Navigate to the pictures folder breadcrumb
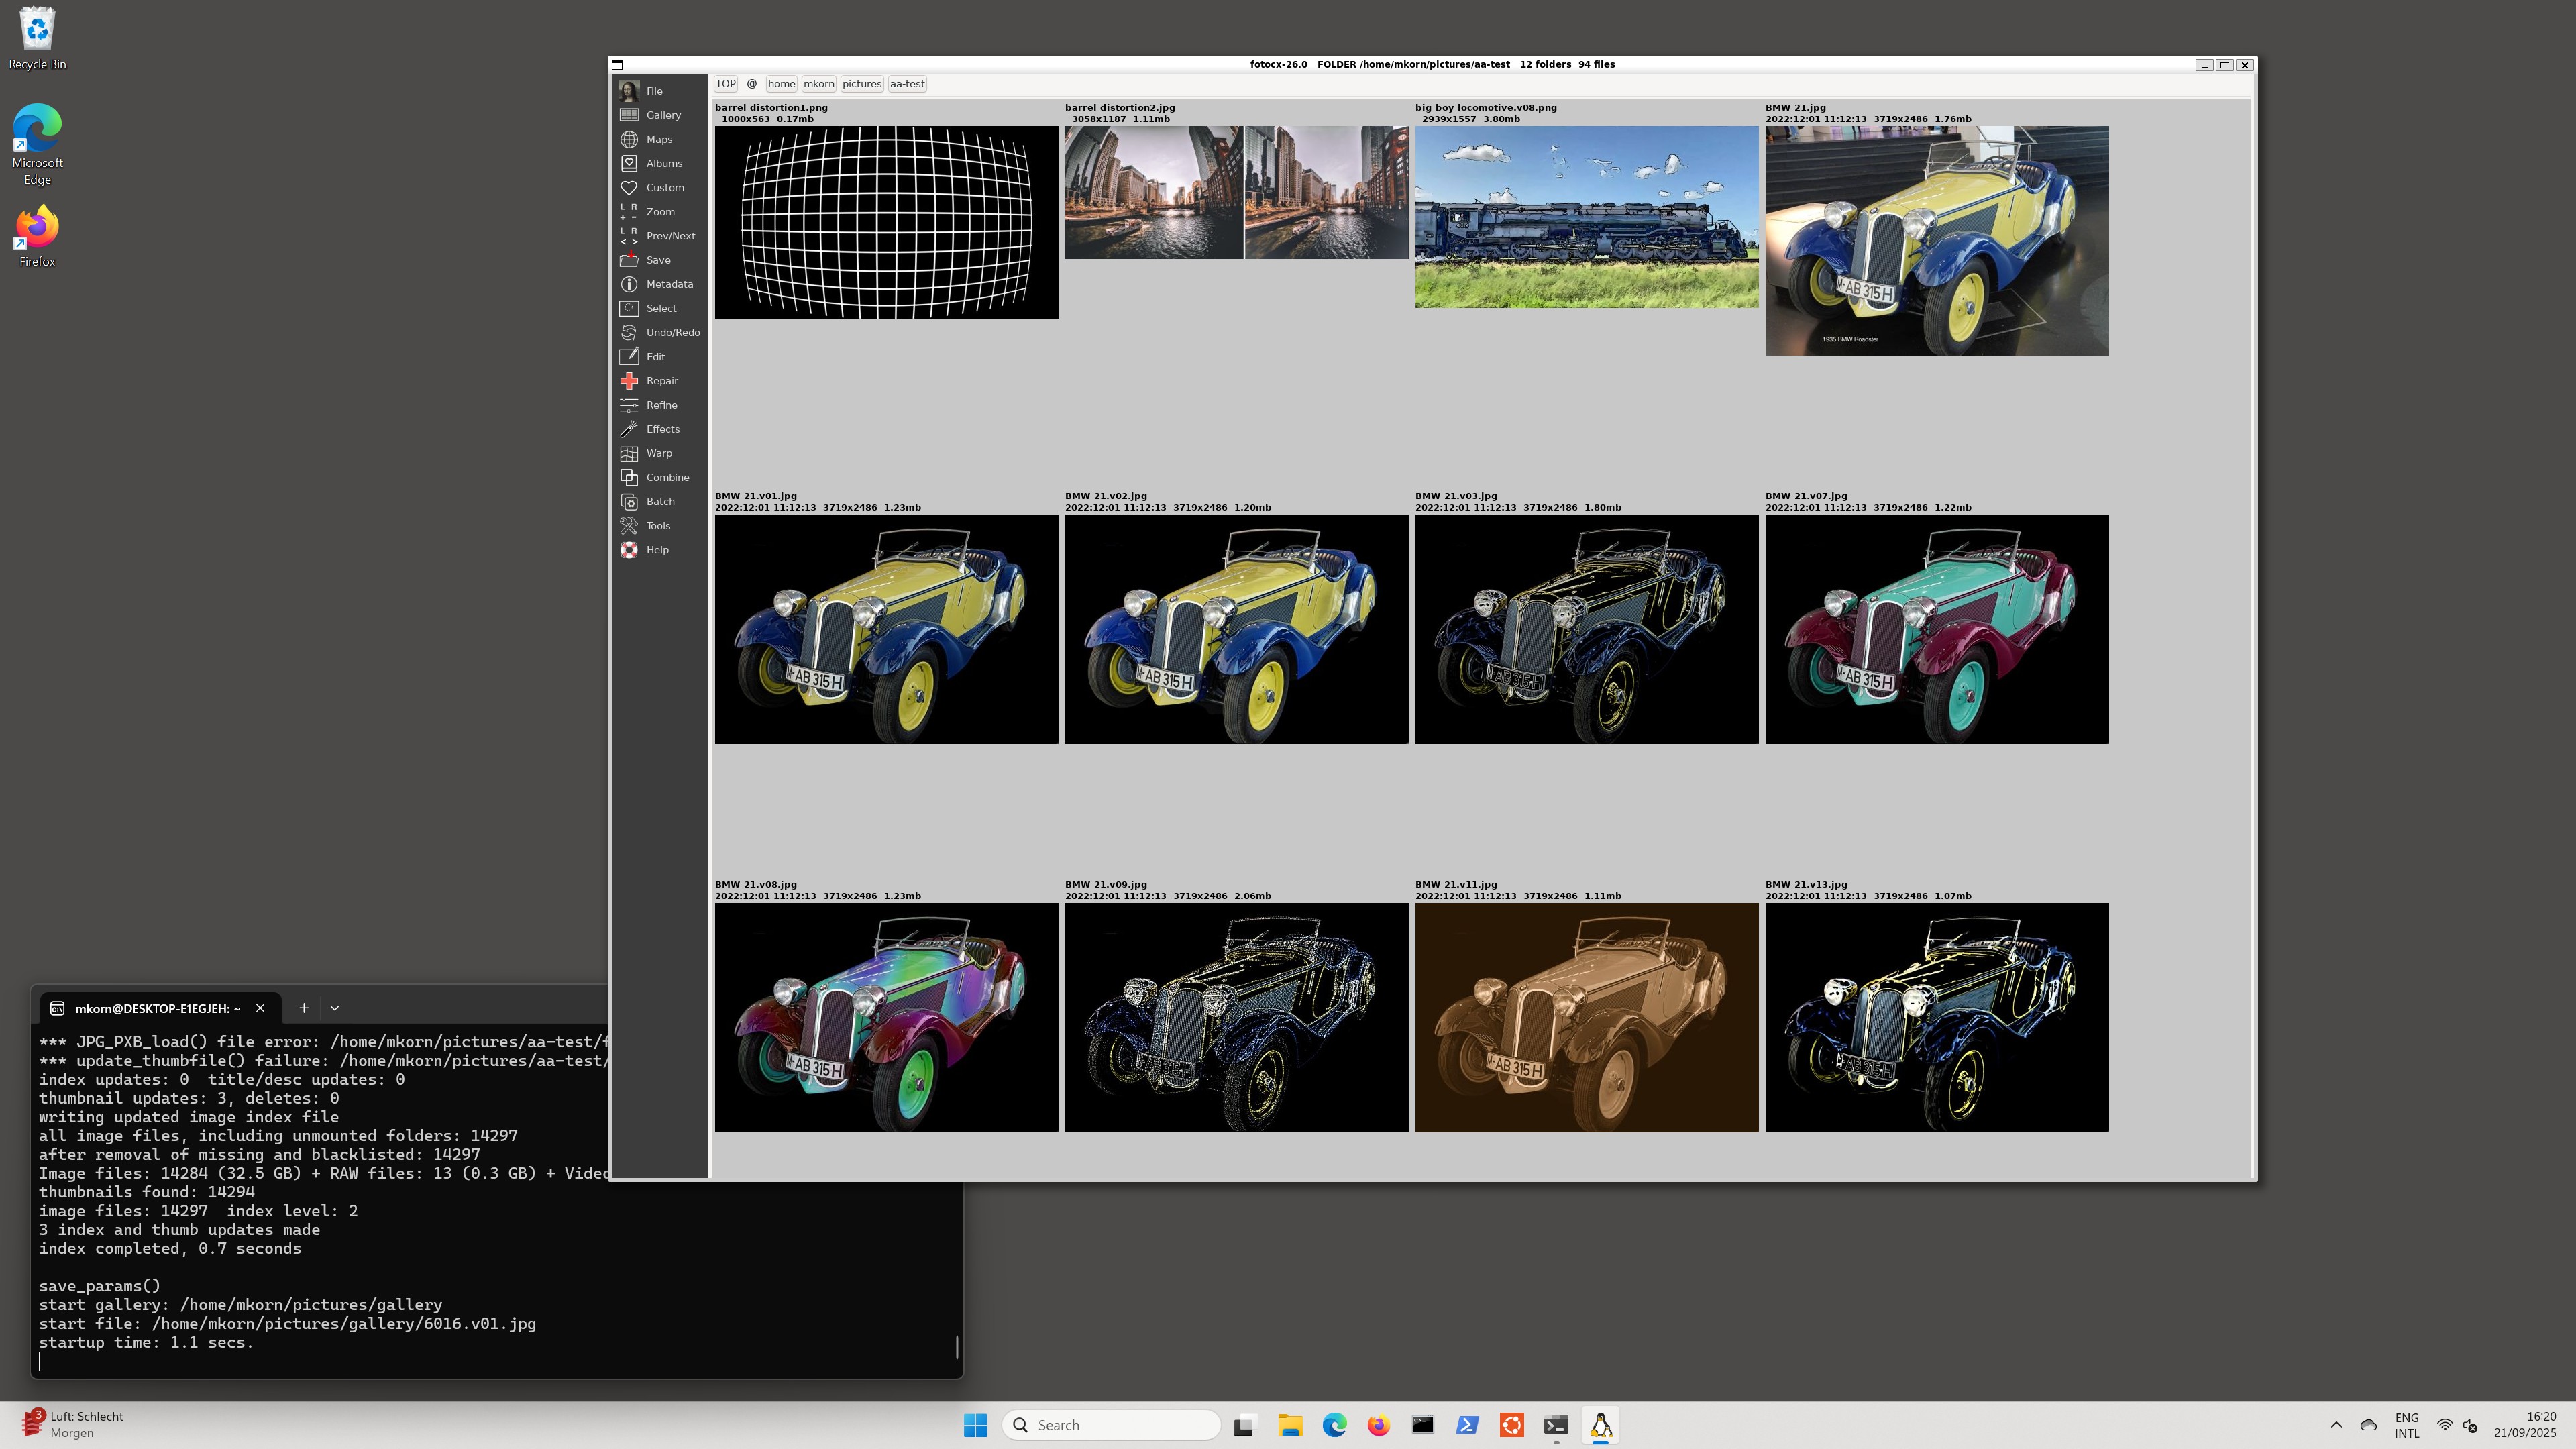The height and width of the screenshot is (1449, 2576). [x=861, y=84]
